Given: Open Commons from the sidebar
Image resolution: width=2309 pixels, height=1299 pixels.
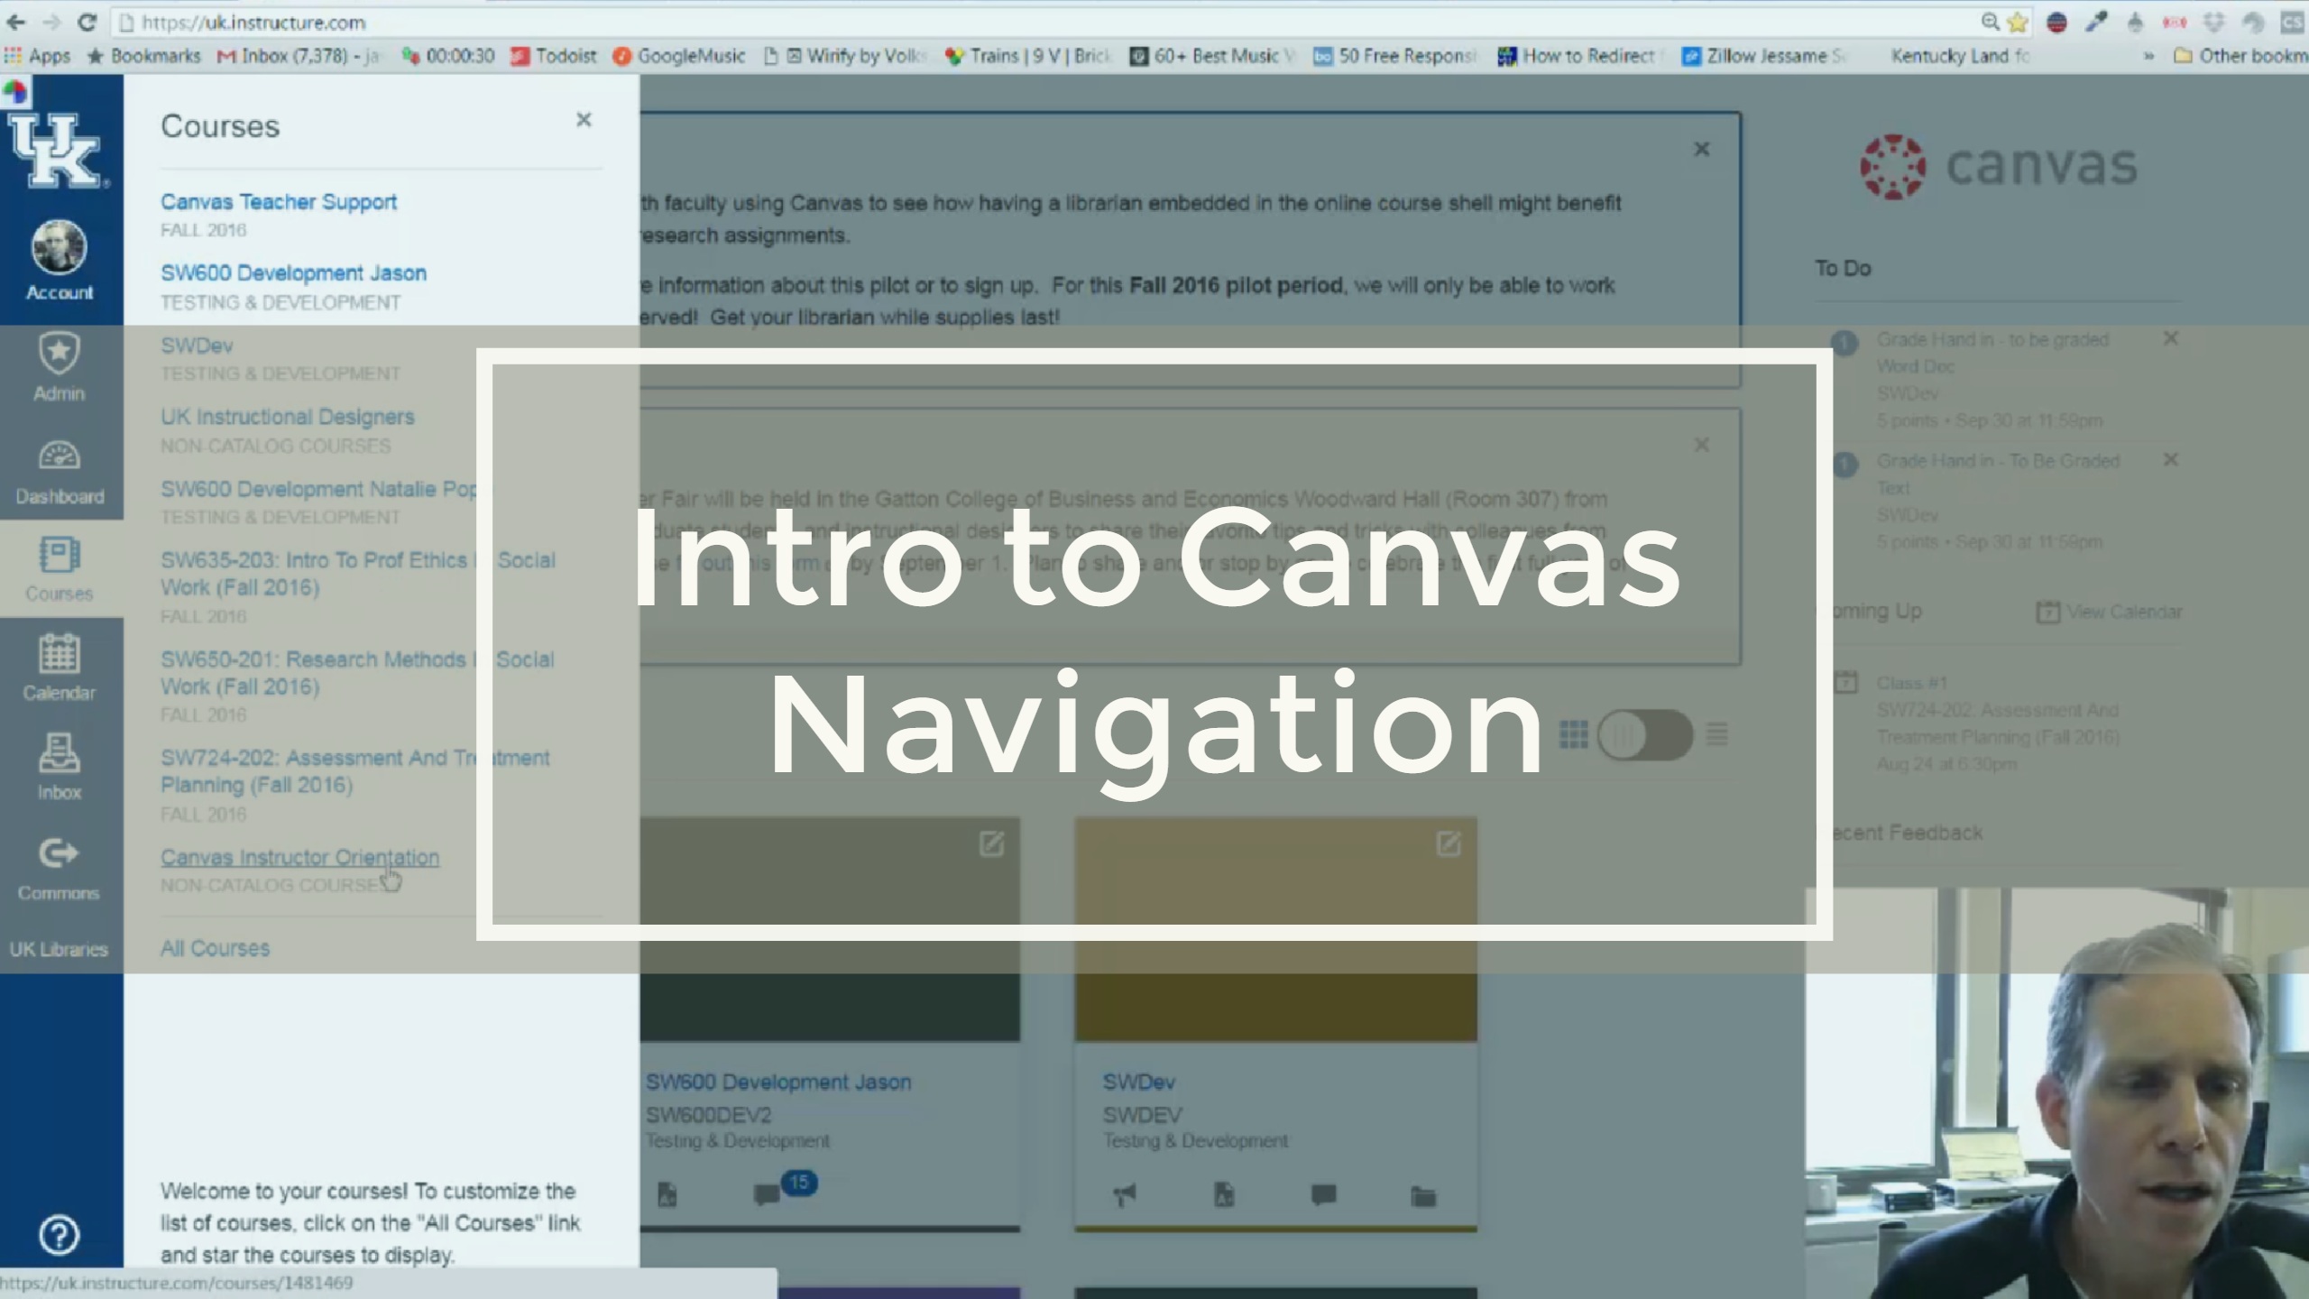Looking at the screenshot, I should 58,866.
